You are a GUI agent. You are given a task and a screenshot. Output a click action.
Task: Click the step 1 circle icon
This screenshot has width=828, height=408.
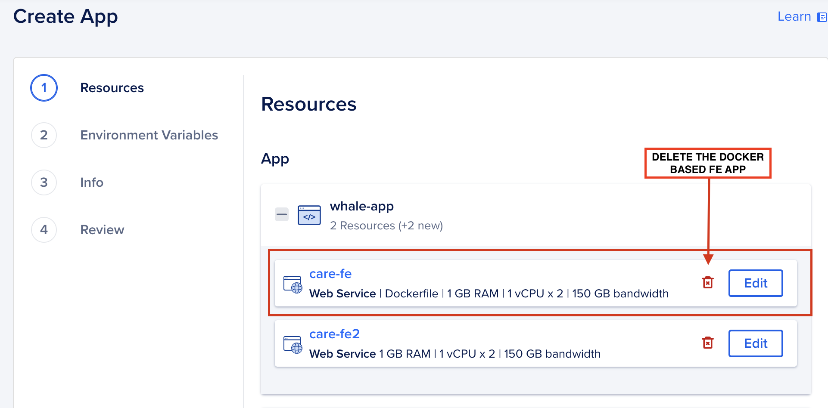click(x=44, y=88)
